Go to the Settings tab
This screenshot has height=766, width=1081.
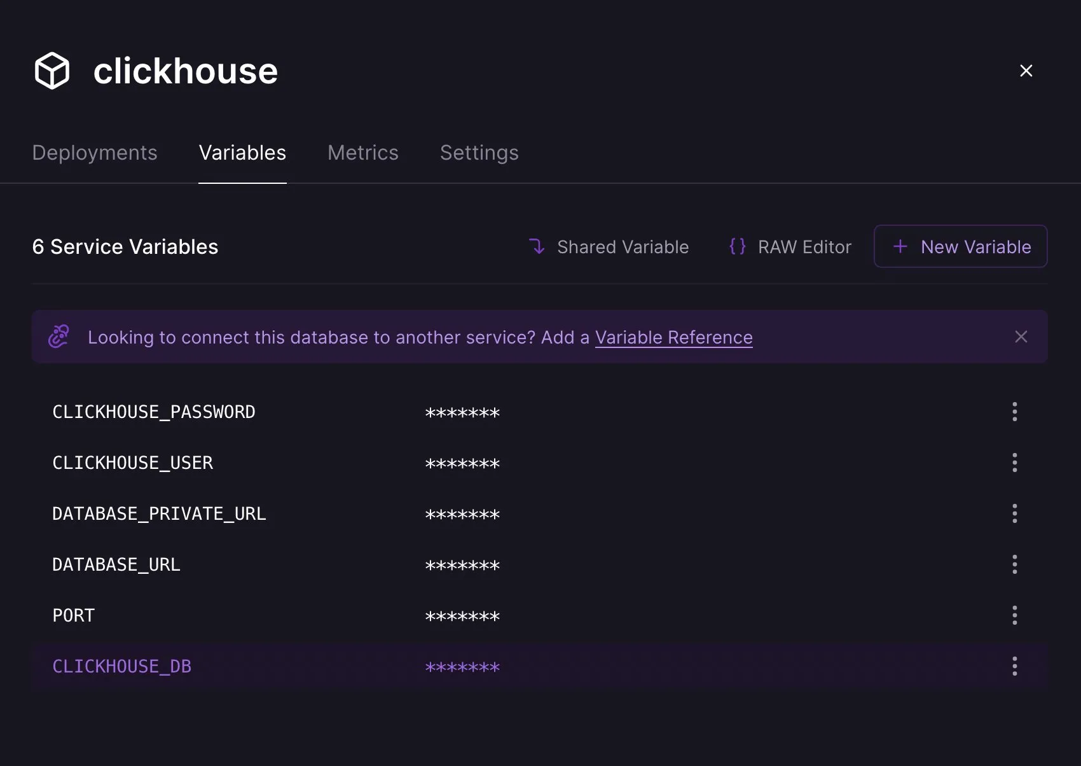coord(479,153)
